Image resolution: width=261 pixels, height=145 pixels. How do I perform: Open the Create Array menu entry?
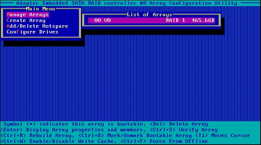point(26,21)
